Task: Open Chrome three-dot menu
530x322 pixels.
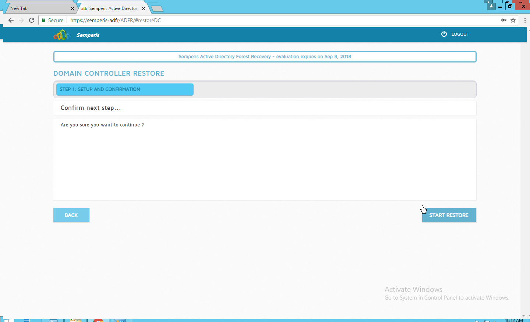Action: click(525, 20)
